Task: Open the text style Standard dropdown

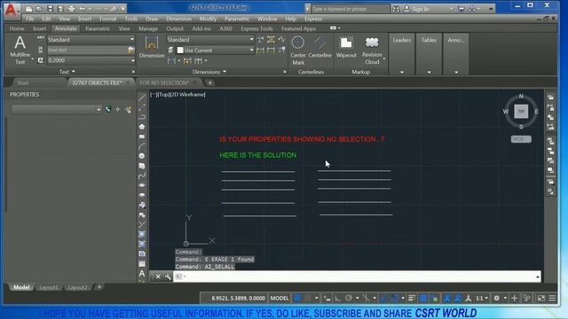Action: tap(91, 39)
